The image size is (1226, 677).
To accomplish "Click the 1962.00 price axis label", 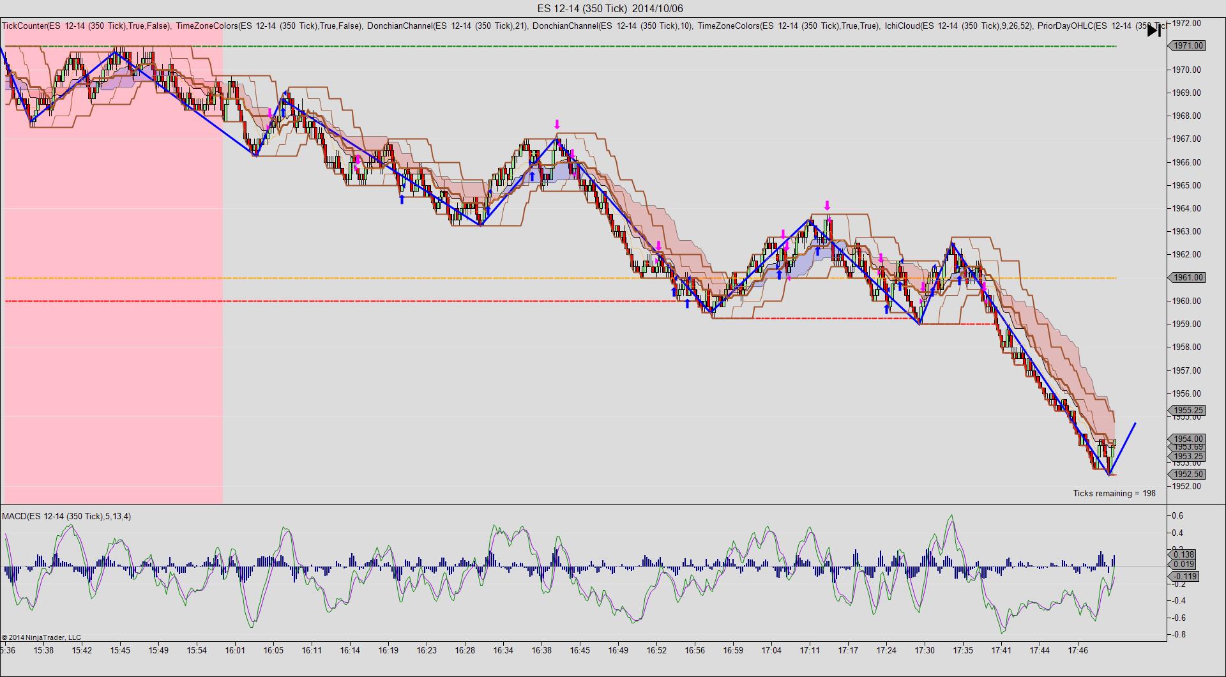I will [1186, 254].
